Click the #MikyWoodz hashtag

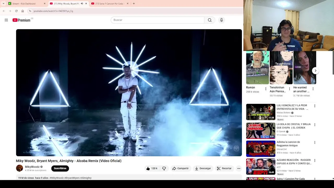pyautogui.click(x=57, y=178)
